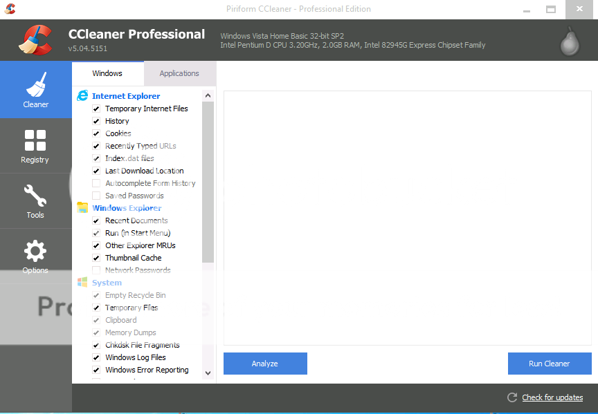This screenshot has height=414, width=598.
Task: Open the Check for updates link
Action: [x=552, y=397]
